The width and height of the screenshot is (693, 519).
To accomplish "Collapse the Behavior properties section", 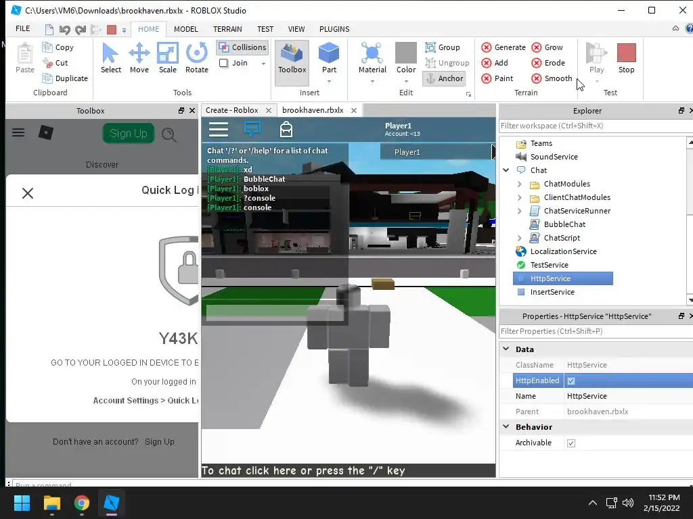I will point(506,426).
